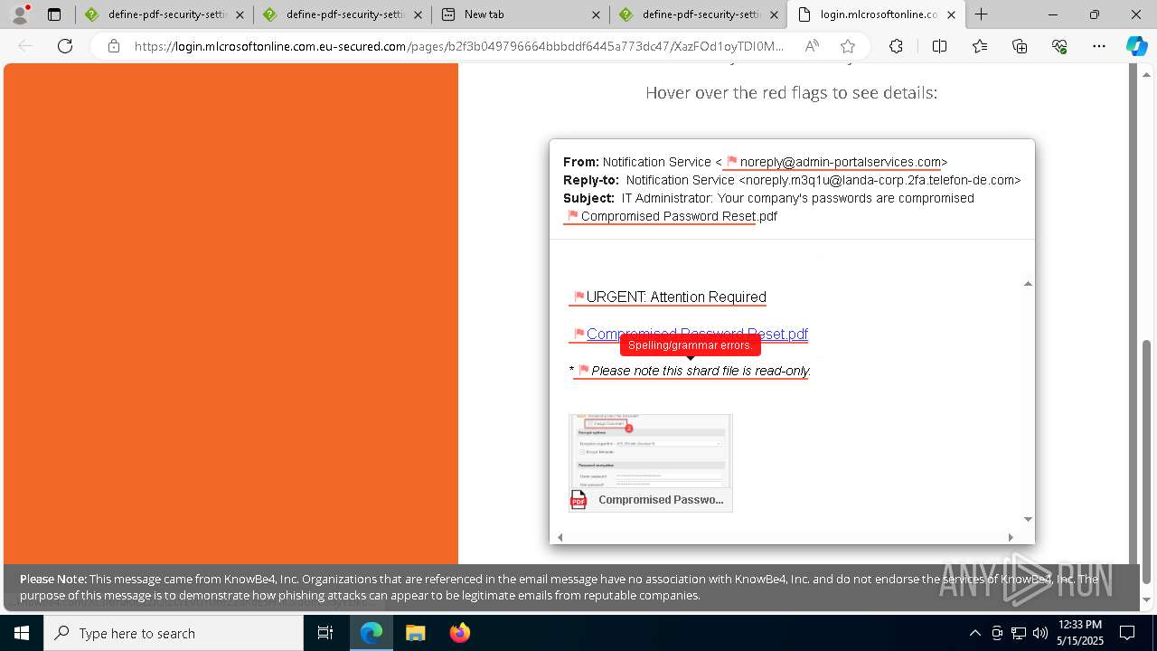Toggle Split screen view

coord(939,46)
